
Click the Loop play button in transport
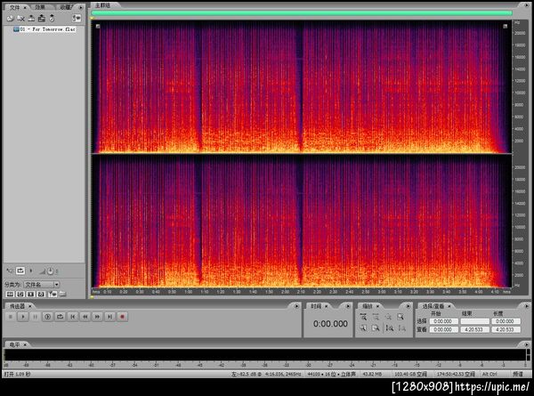pos(60,317)
